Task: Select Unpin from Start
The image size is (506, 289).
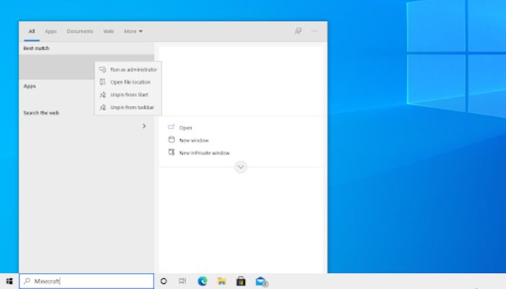Action: coord(128,95)
